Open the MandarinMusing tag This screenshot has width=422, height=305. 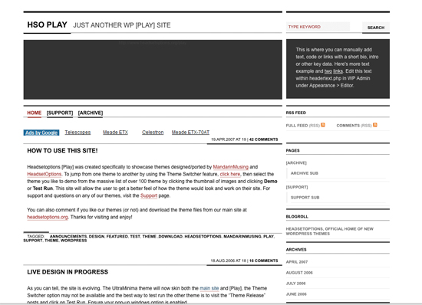coord(242,237)
